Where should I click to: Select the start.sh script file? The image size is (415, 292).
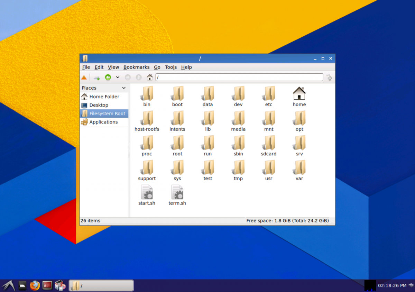click(x=147, y=195)
